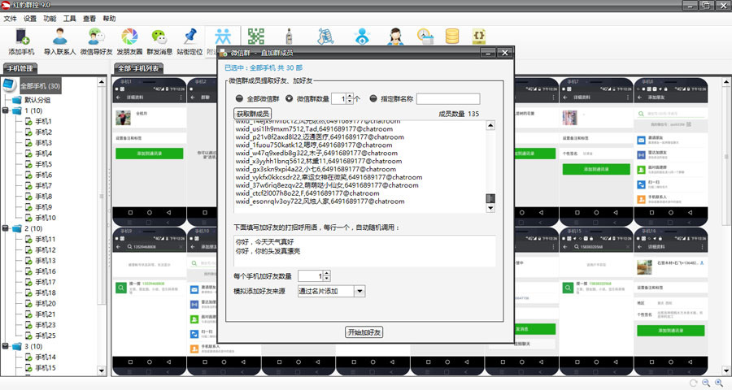The height and width of the screenshot is (390, 732).
Task: Click the curly-braces script icon in toolbar
Action: [479, 37]
